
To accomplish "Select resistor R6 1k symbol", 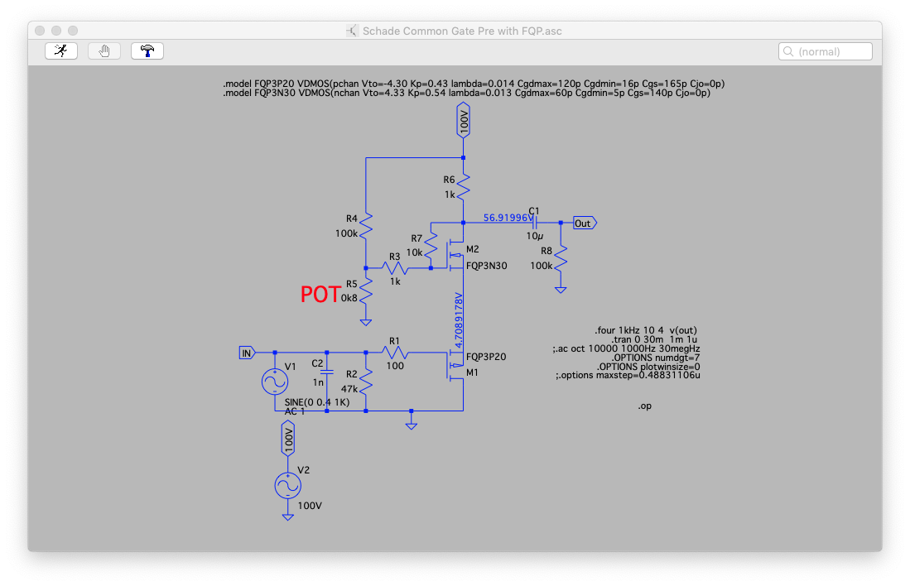I will point(463,187).
